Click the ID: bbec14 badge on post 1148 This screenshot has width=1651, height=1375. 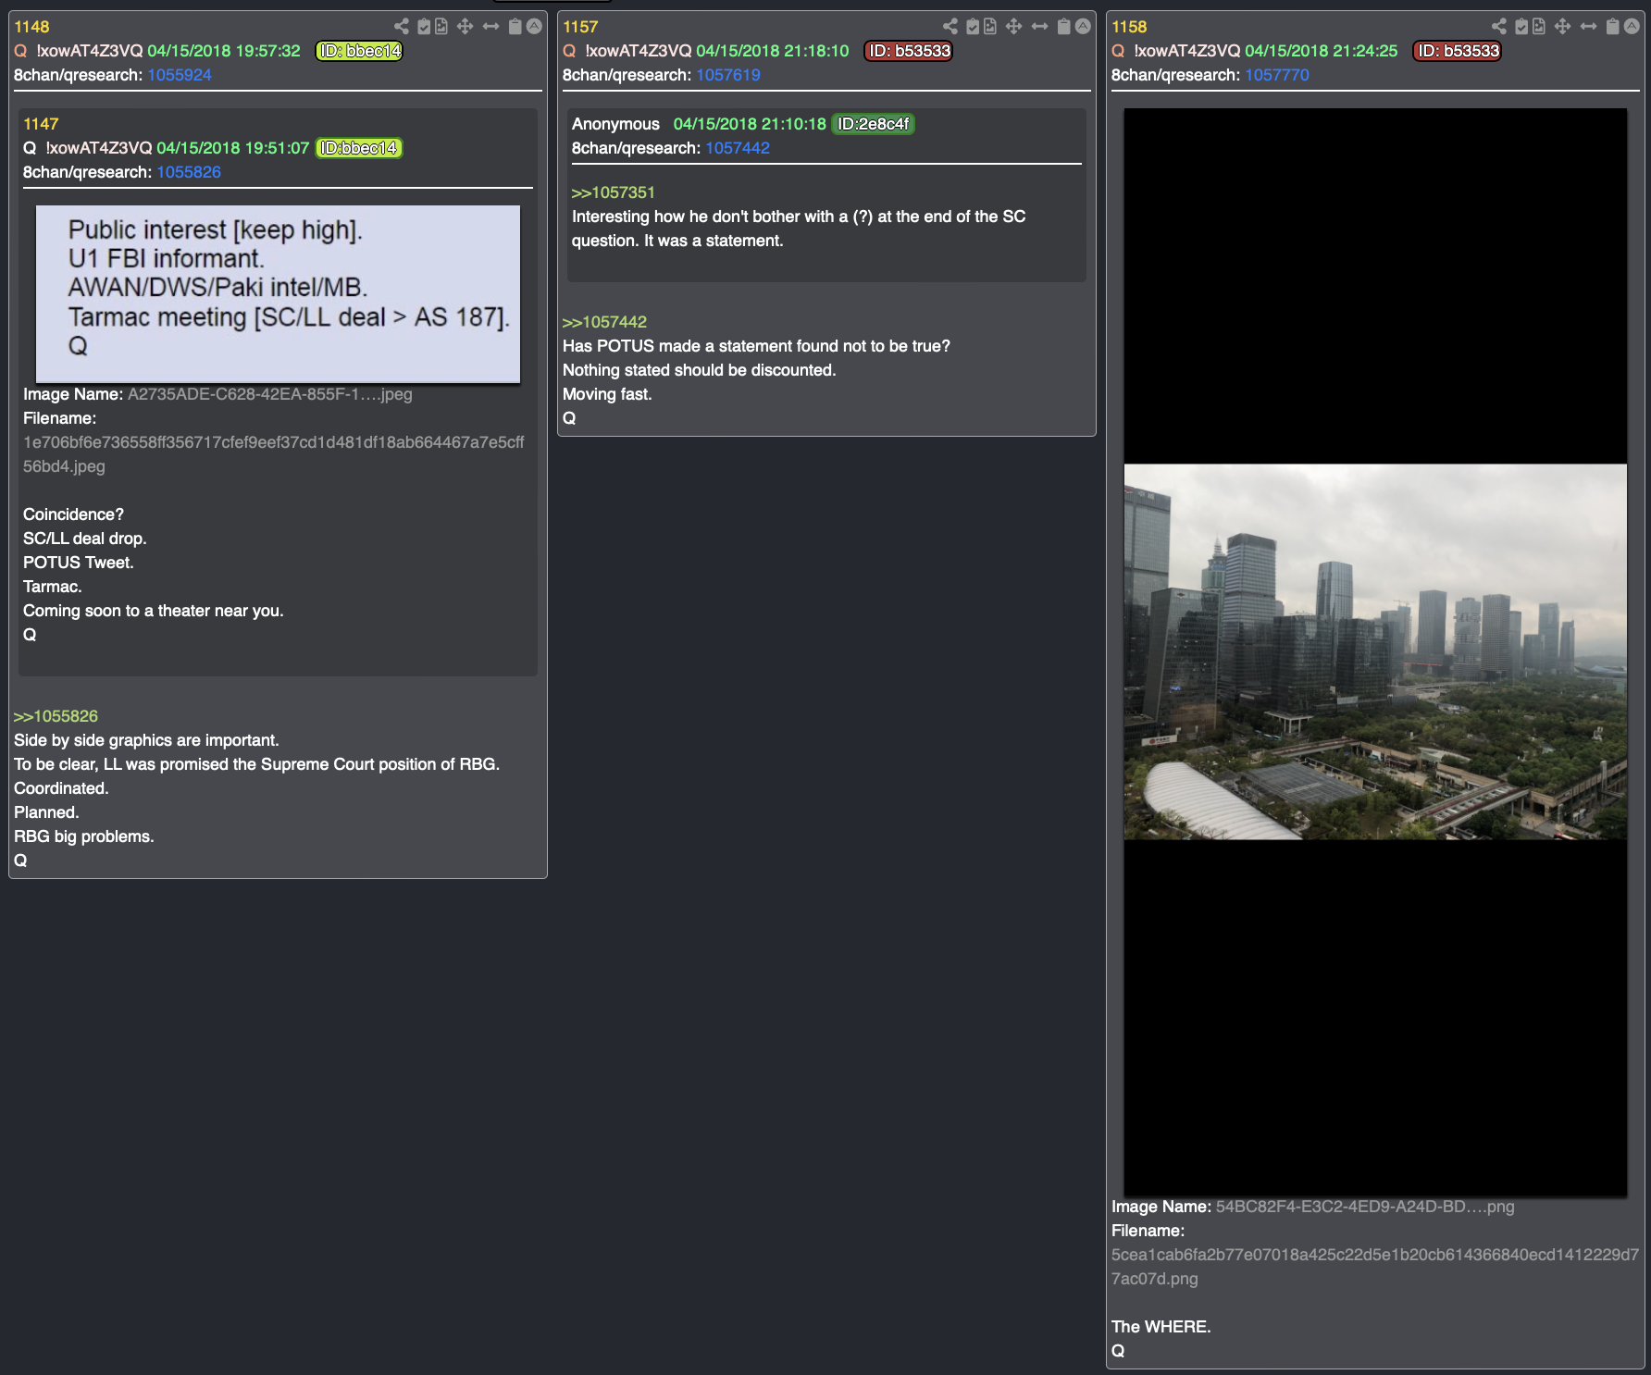pyautogui.click(x=359, y=51)
